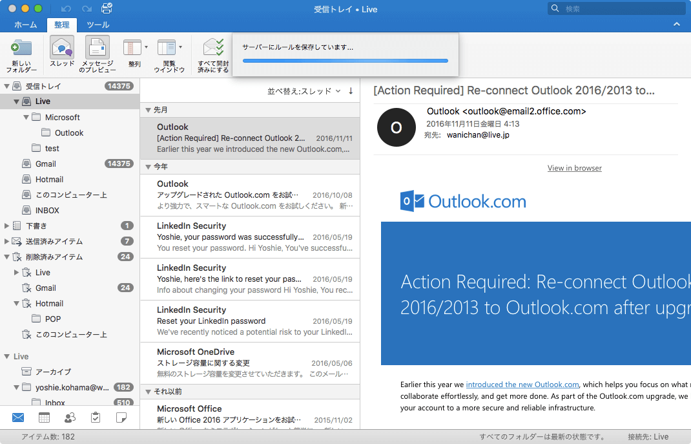Viewport: 691px width, 444px height.
Task: Select このコンピューター上 under deleted items
Action: (70, 334)
